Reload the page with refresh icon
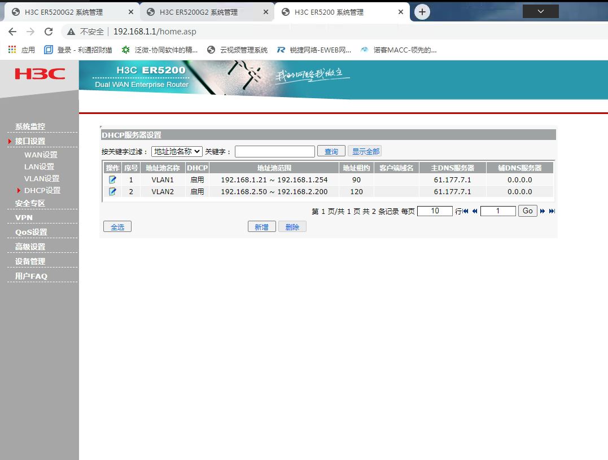The height and width of the screenshot is (460, 608). point(49,32)
